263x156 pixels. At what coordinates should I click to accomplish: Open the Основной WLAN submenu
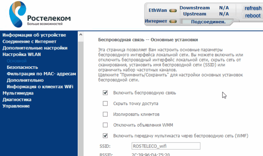(x=17, y=61)
